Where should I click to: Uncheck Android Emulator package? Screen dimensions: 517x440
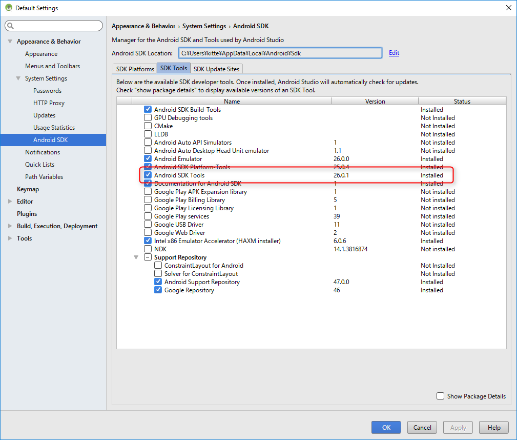point(148,158)
